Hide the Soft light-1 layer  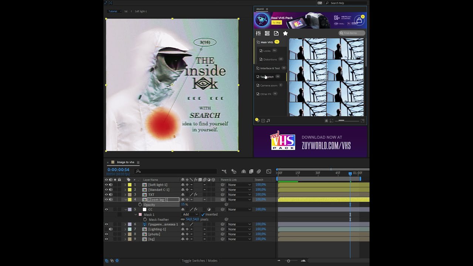point(106,185)
